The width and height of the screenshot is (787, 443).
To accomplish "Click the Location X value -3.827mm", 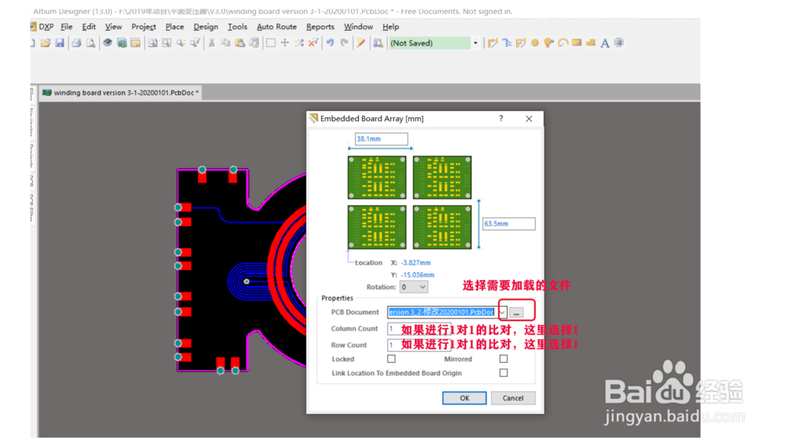I will pos(416,262).
